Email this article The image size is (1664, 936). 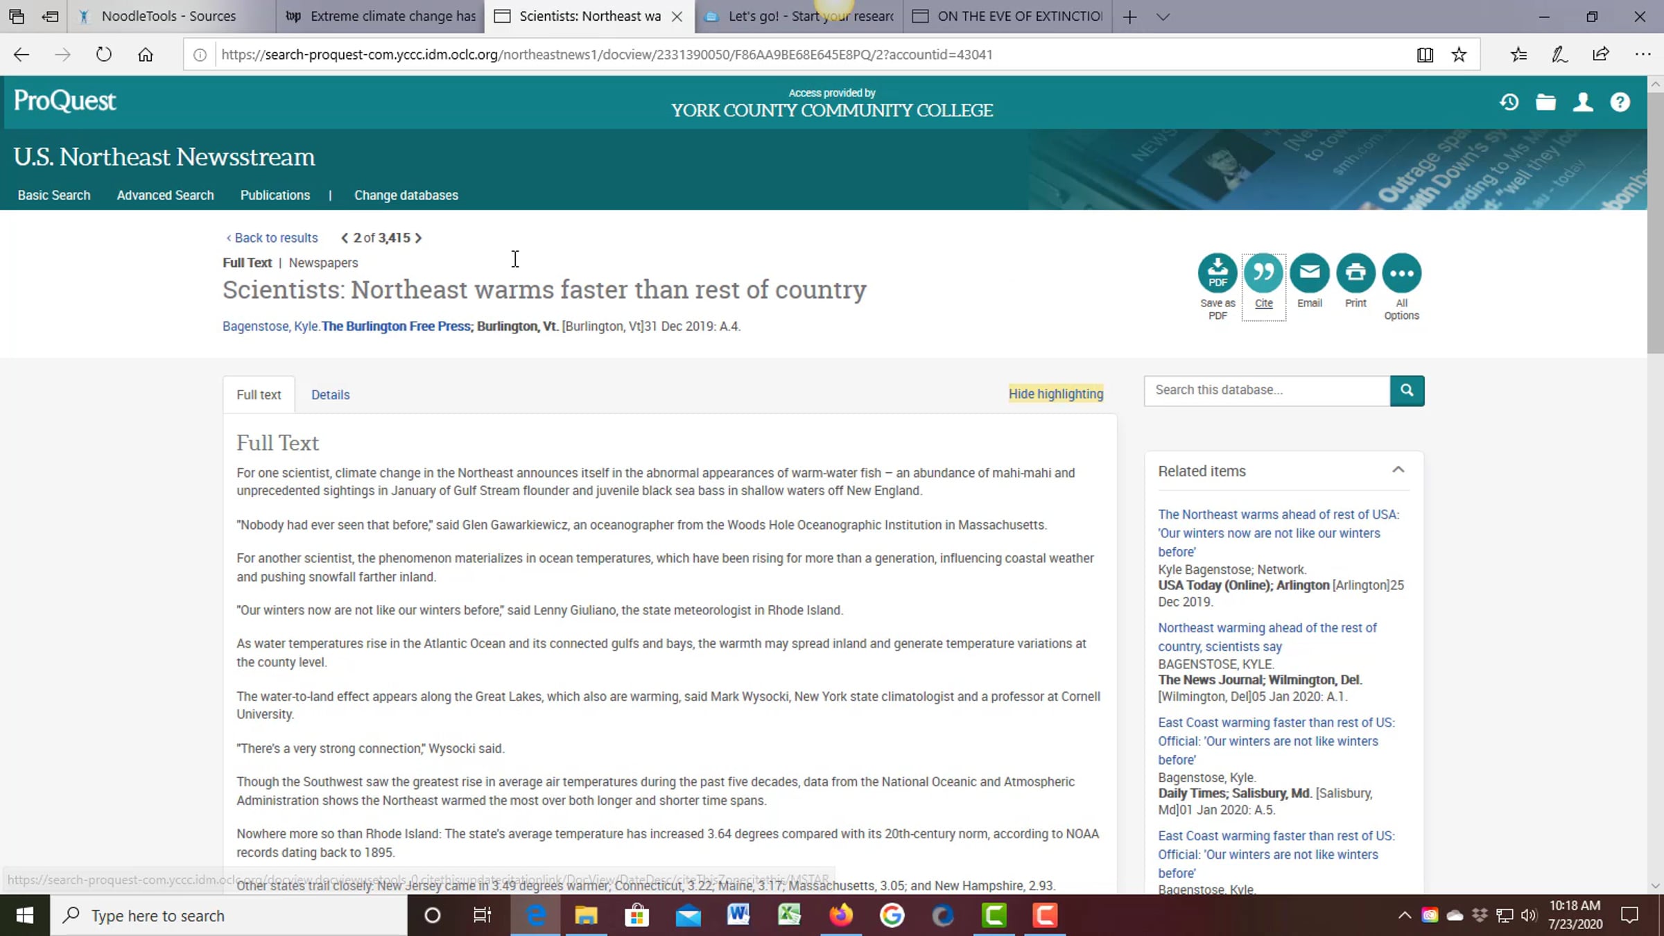pos(1309,281)
